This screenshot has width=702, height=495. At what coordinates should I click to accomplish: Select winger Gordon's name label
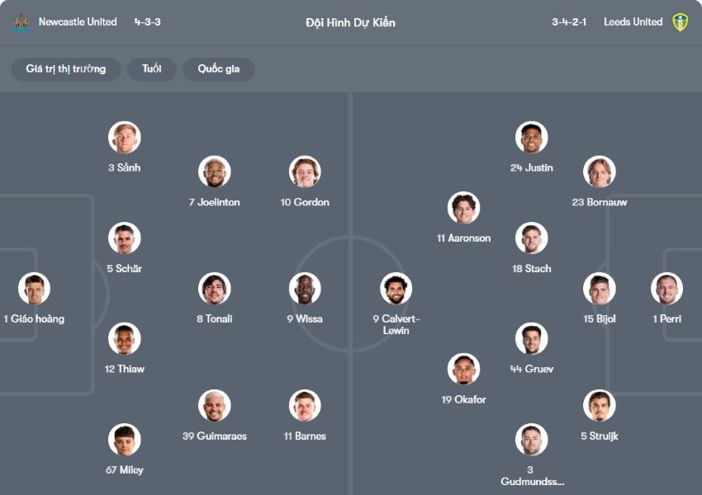tap(306, 202)
